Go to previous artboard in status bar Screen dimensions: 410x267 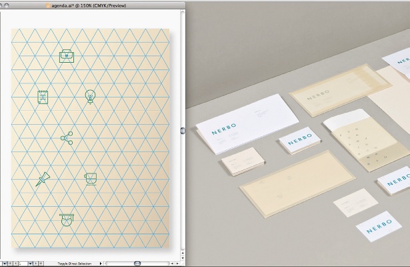coord(15,264)
